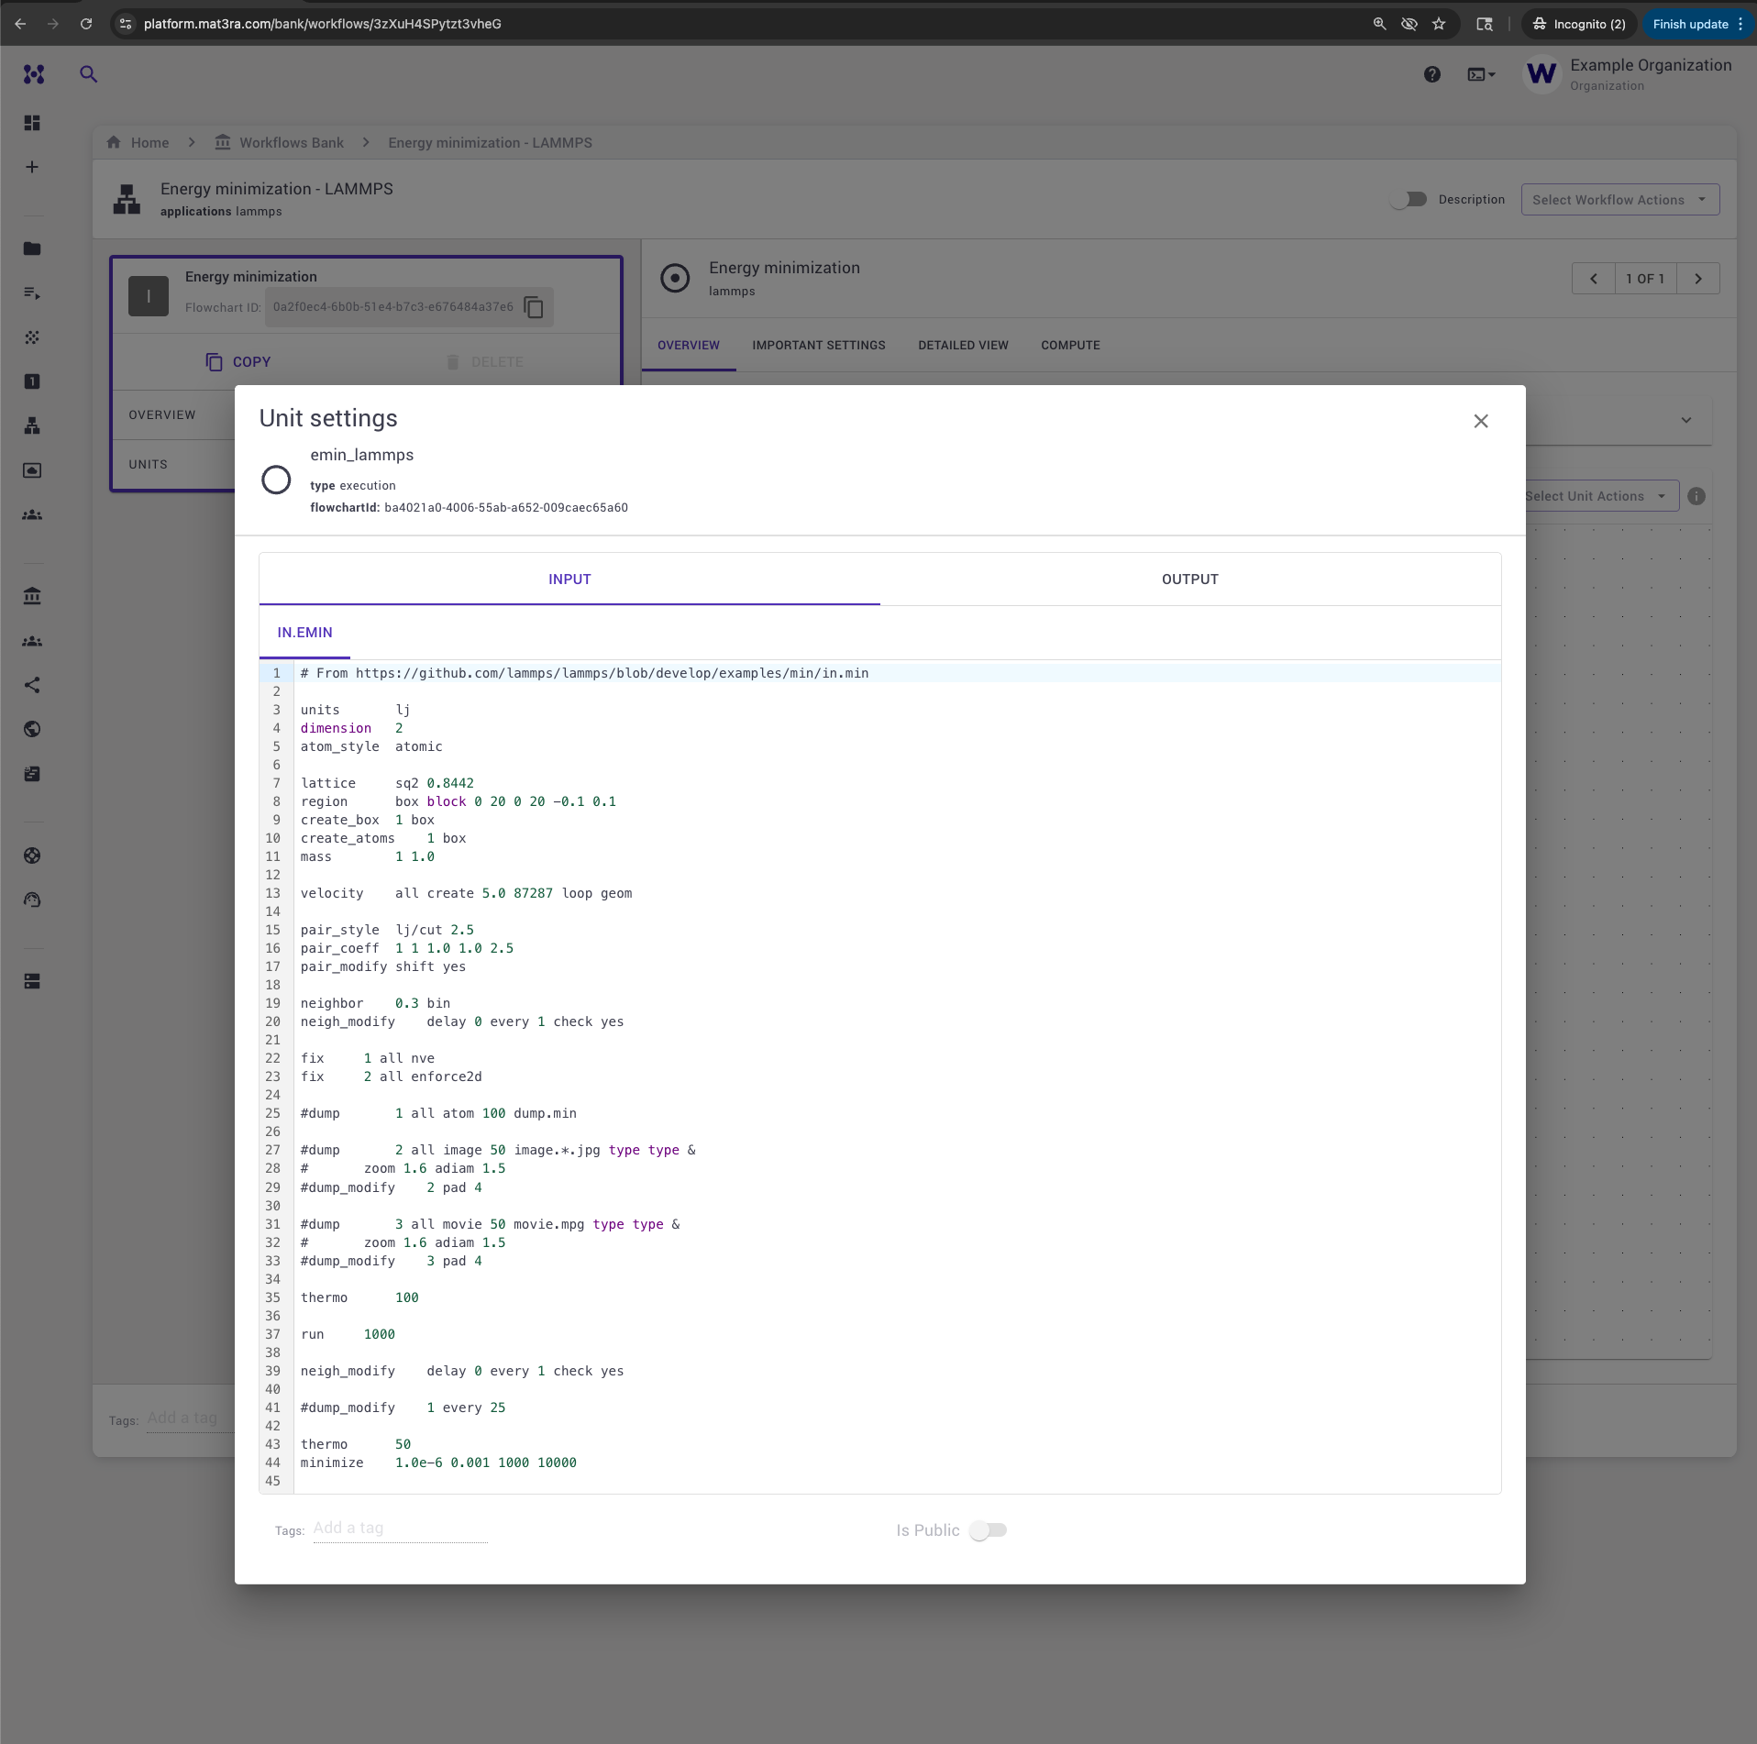Close the Unit settings dialog
The image size is (1757, 1744).
click(x=1481, y=421)
